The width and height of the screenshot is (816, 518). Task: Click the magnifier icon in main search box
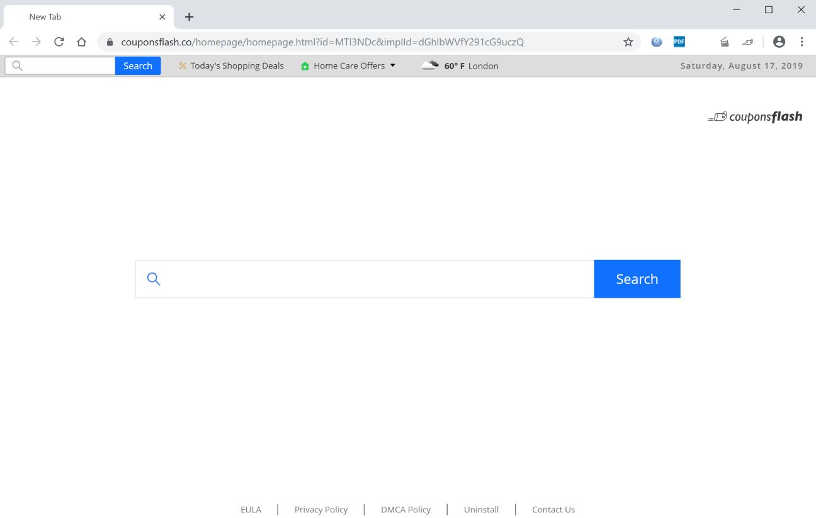click(154, 279)
